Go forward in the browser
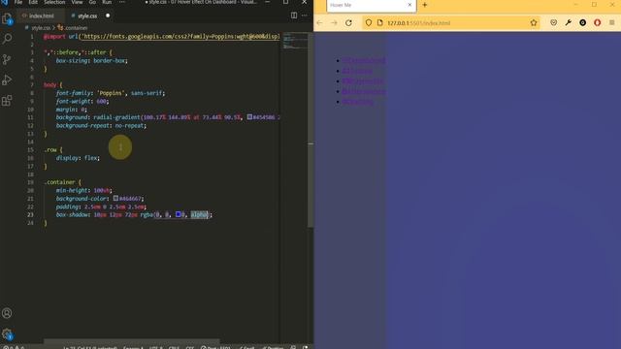This screenshot has width=621, height=349. pyautogui.click(x=334, y=23)
